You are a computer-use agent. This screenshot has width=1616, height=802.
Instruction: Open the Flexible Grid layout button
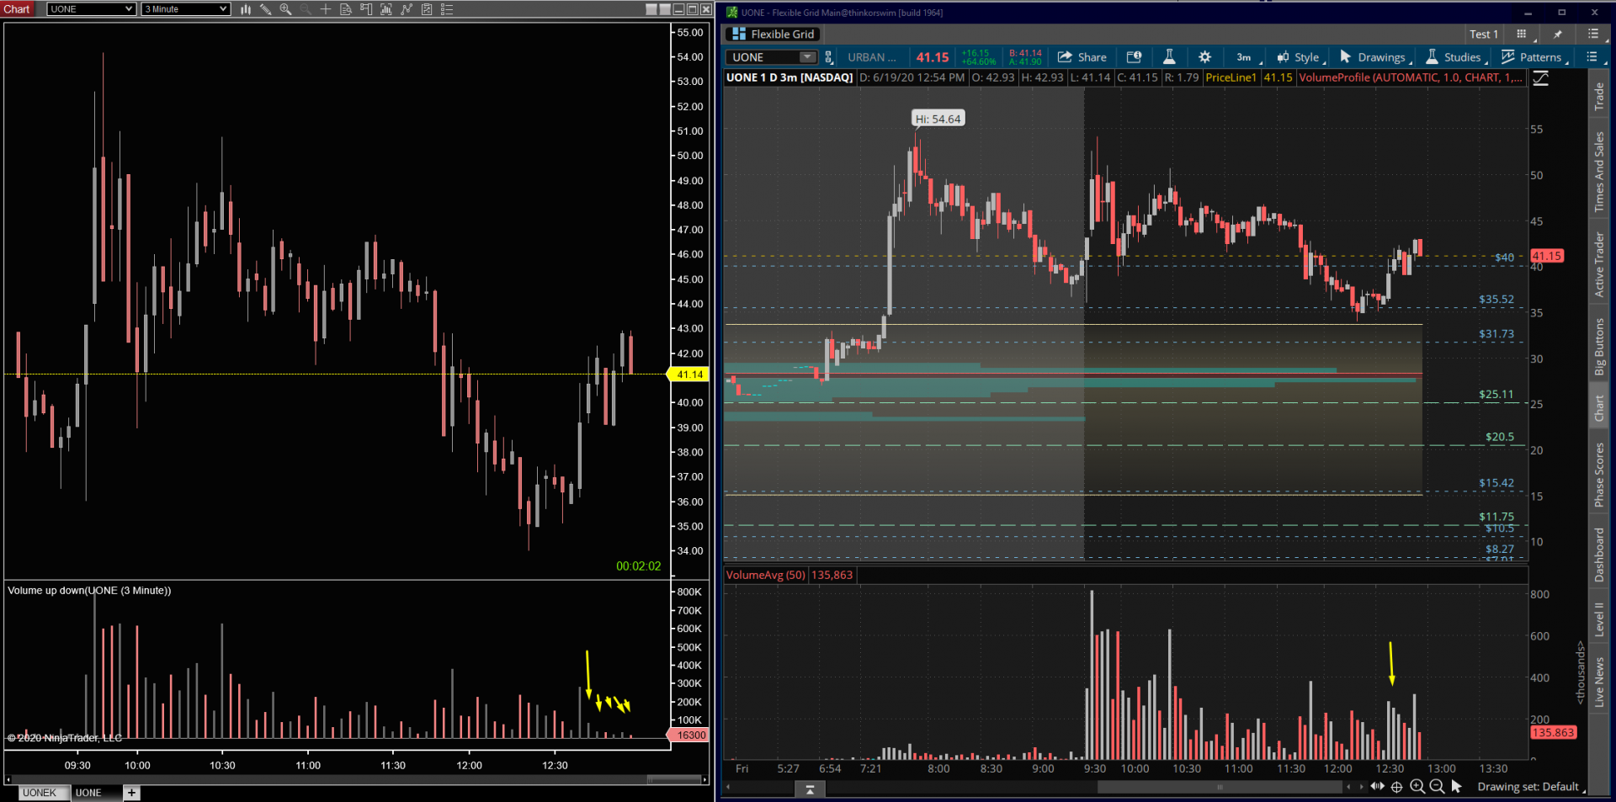pyautogui.click(x=773, y=34)
